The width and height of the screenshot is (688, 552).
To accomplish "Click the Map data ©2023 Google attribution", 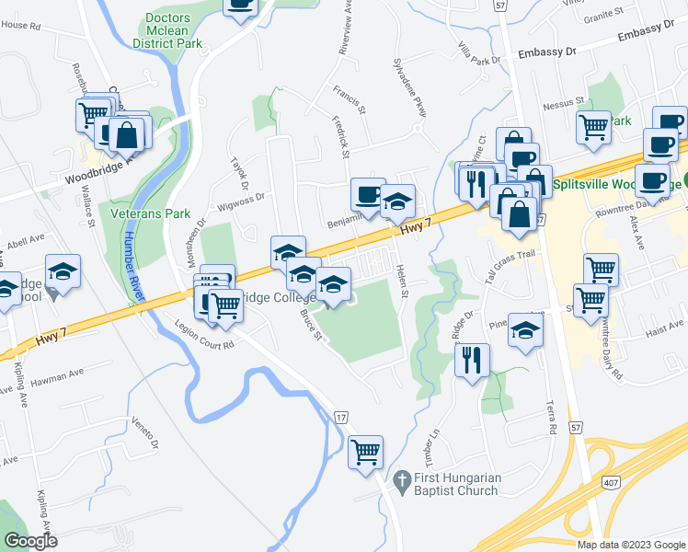I will 632,546.
